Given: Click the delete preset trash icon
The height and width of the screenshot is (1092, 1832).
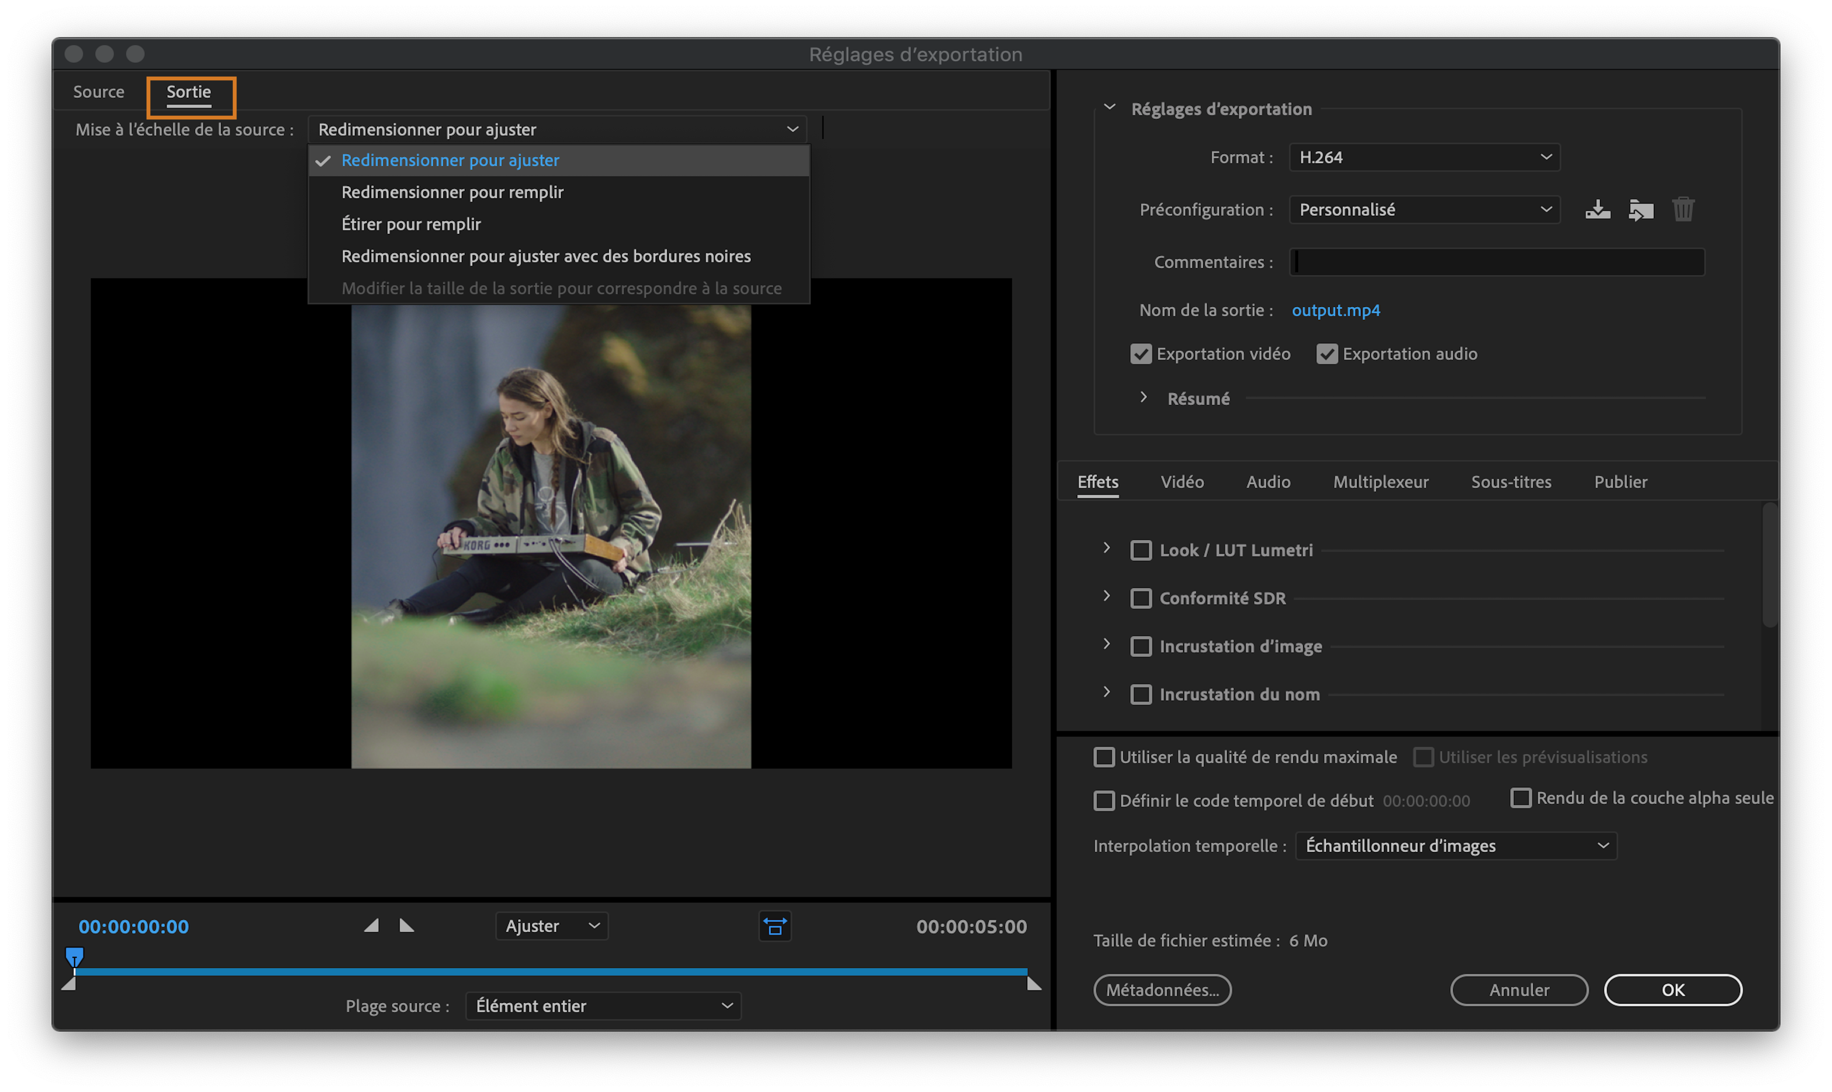Looking at the screenshot, I should click(x=1683, y=210).
